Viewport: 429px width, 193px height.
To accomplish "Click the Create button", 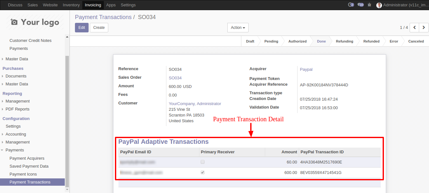I will pos(99,28).
